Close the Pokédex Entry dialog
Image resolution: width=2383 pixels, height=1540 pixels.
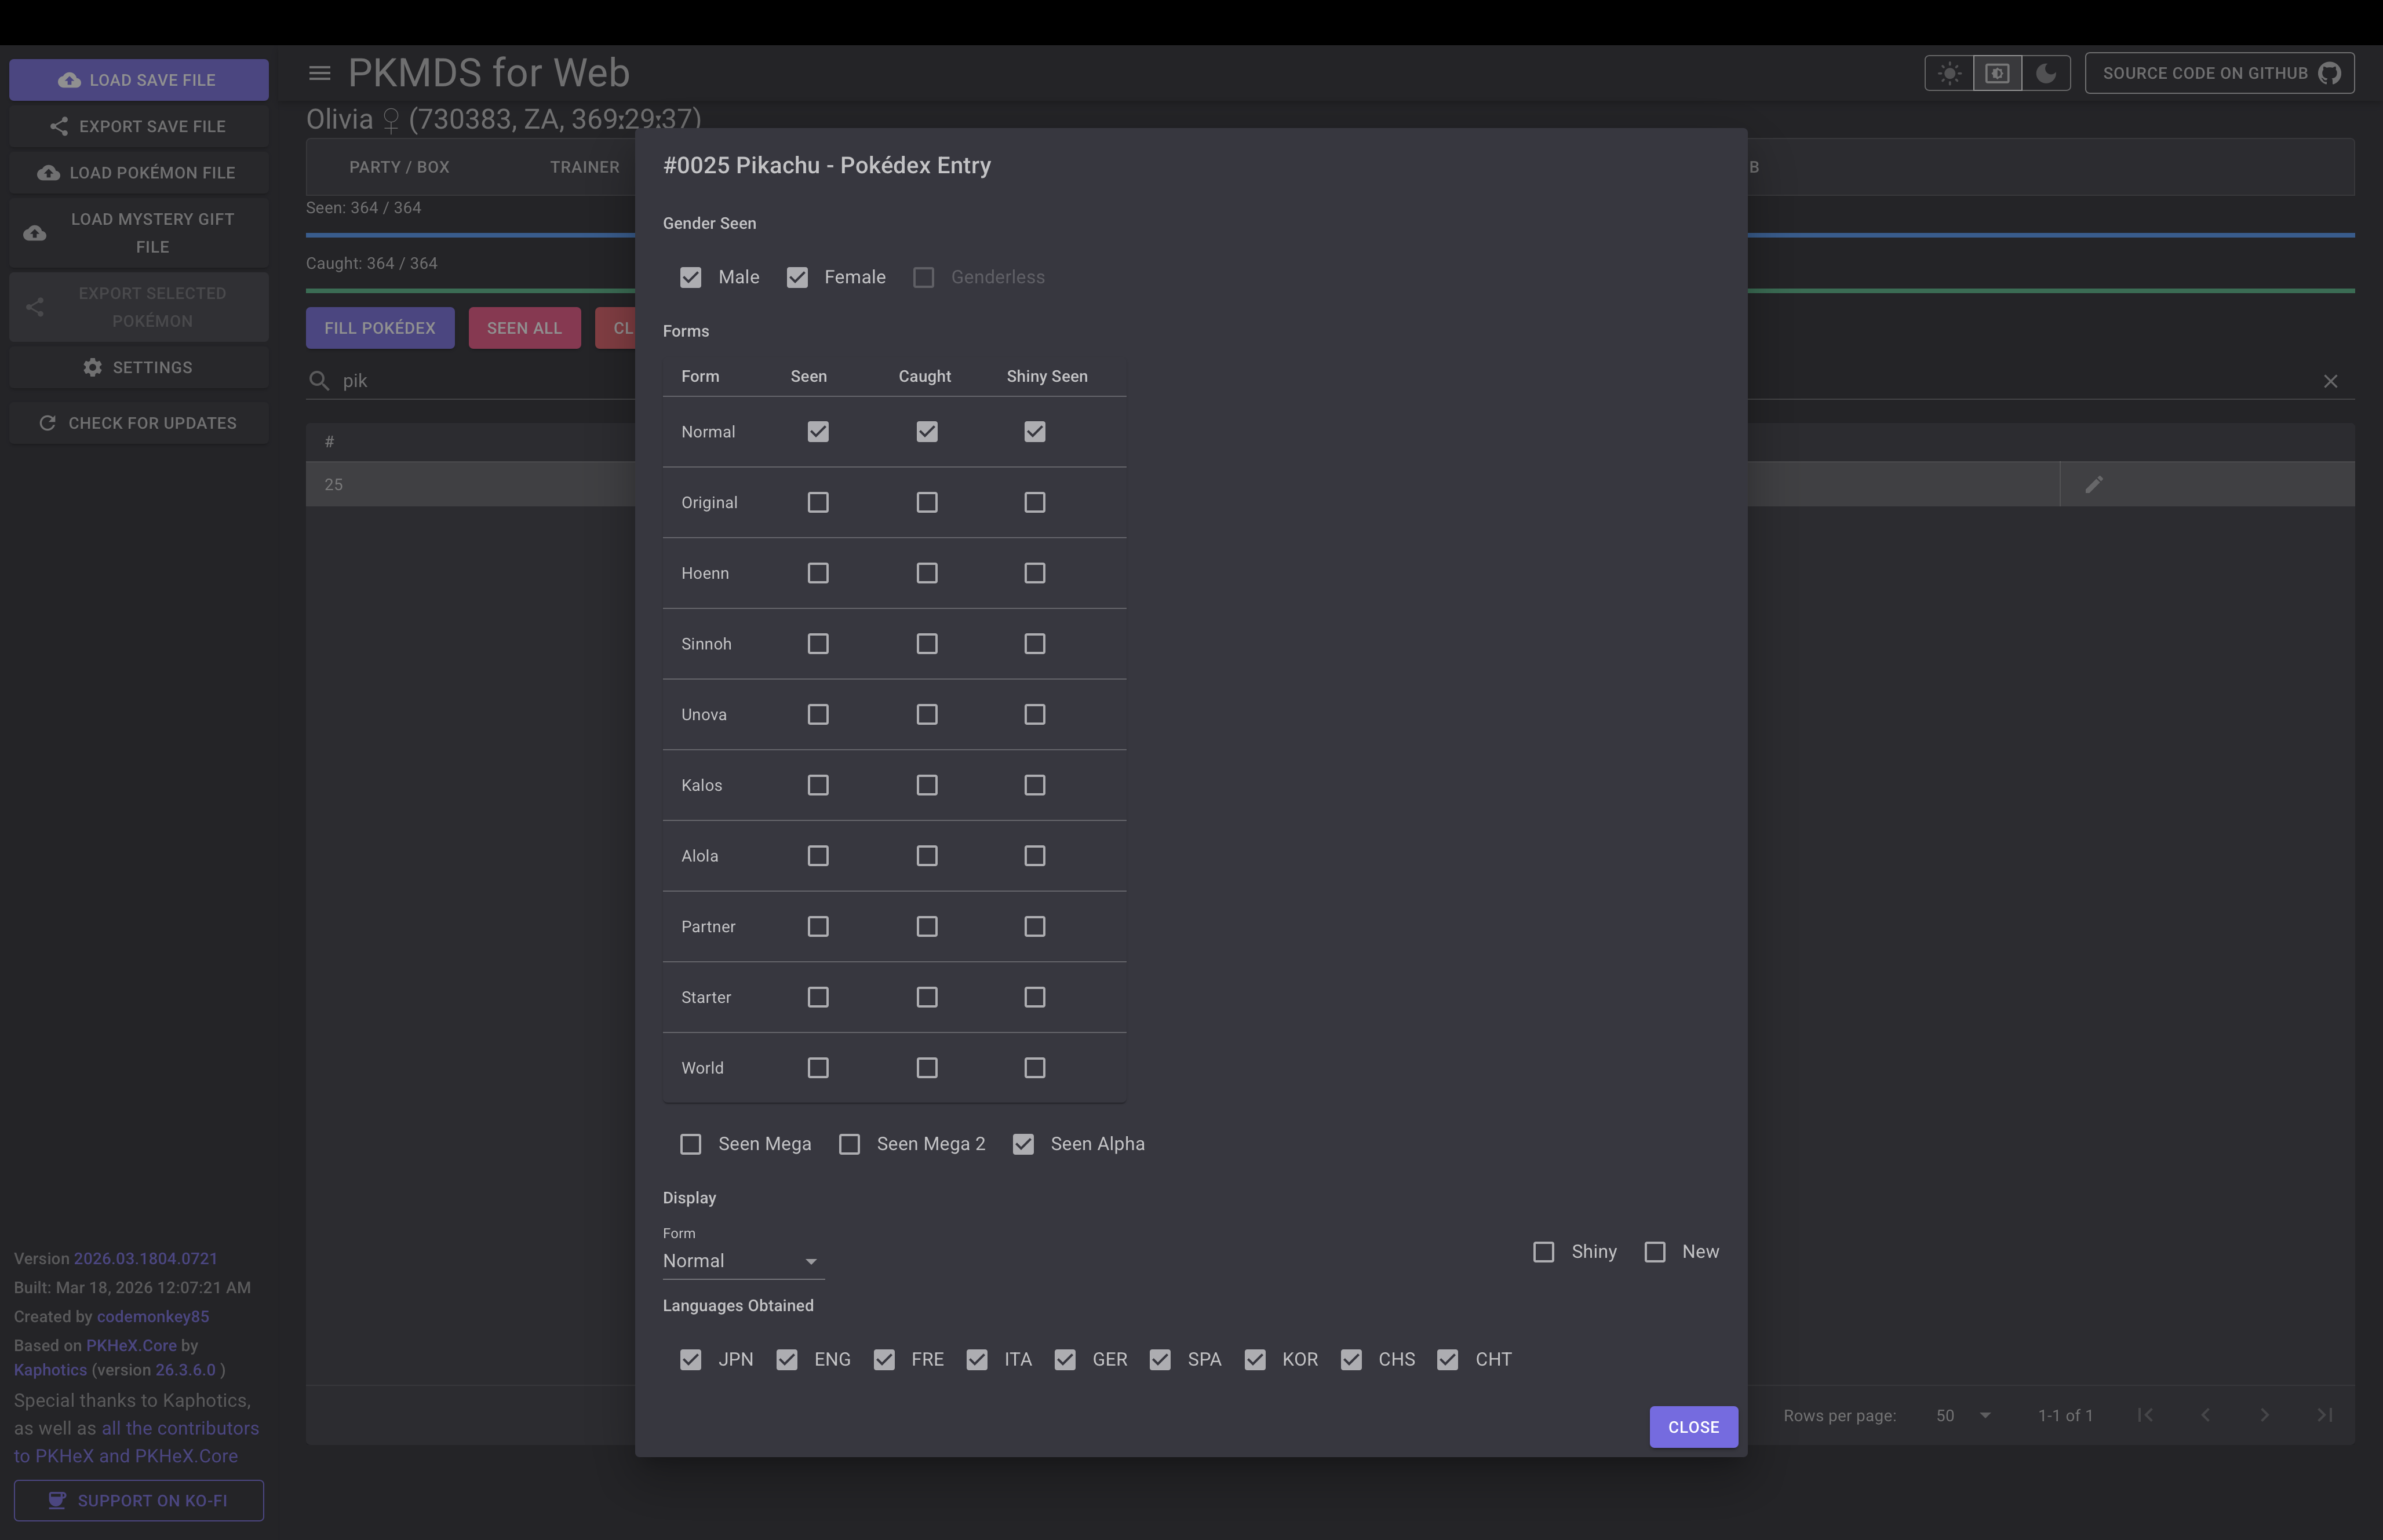1693,1427
